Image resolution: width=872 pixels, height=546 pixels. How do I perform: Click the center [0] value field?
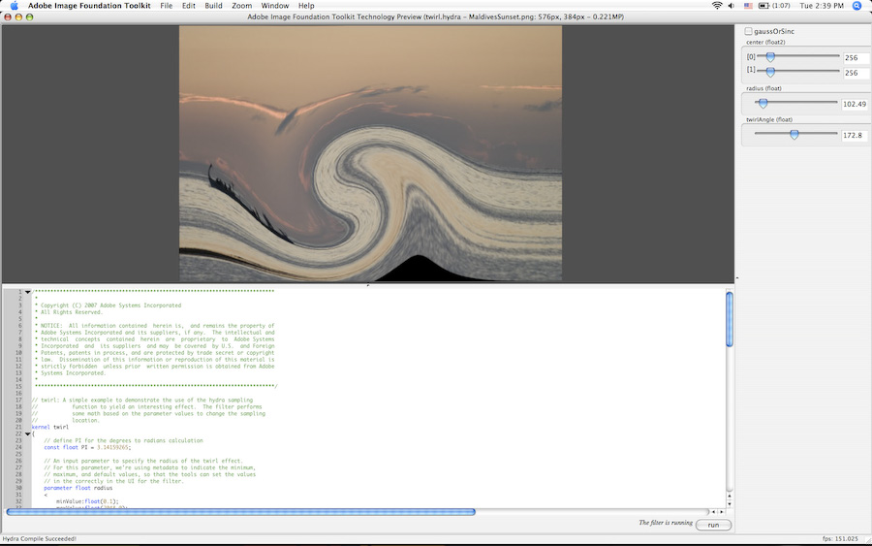click(x=856, y=58)
